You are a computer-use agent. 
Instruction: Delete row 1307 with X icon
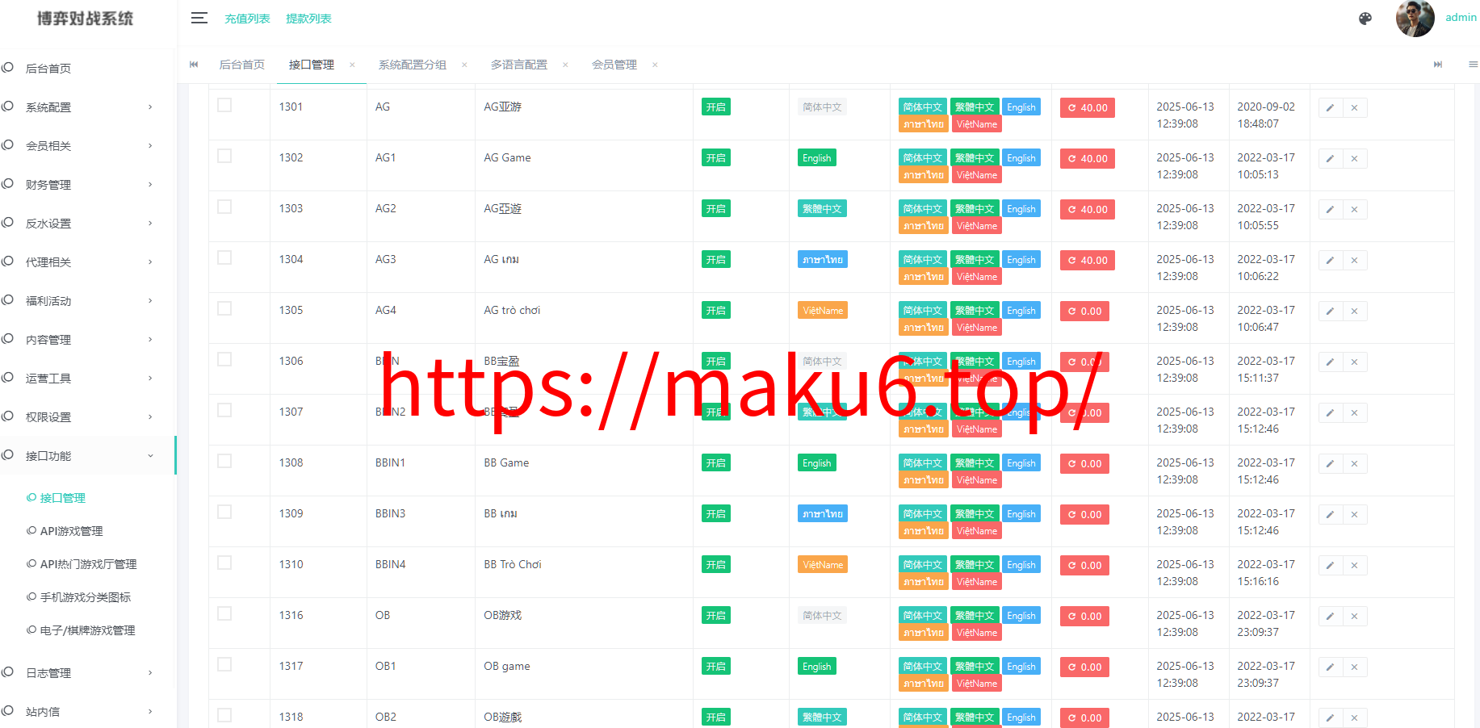(x=1354, y=412)
